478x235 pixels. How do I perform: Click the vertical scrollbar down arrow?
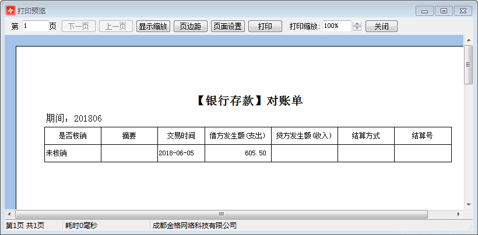(468, 204)
